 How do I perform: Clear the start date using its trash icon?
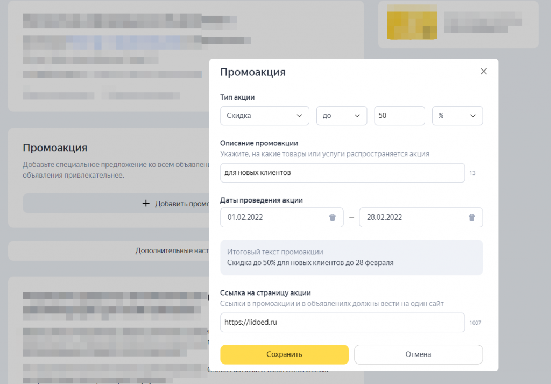333,217
